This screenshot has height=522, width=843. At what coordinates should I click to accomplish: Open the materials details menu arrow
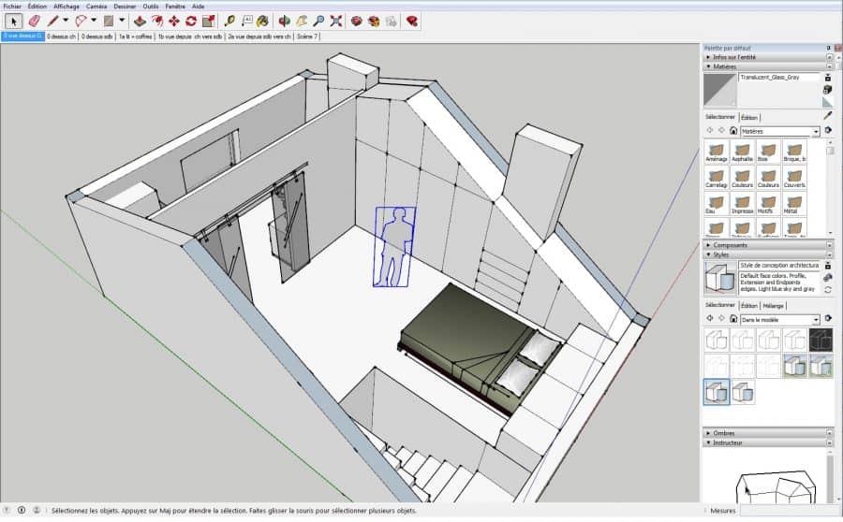(x=829, y=131)
